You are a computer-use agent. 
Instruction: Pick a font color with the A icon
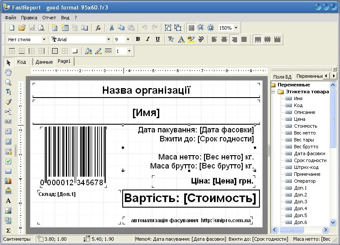point(181,39)
